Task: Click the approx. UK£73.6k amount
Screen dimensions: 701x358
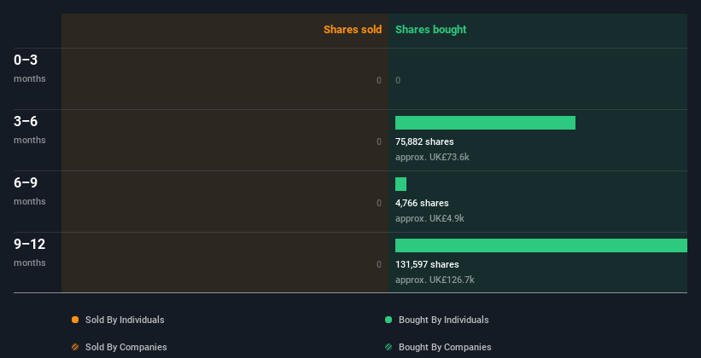Action: [x=432, y=157]
